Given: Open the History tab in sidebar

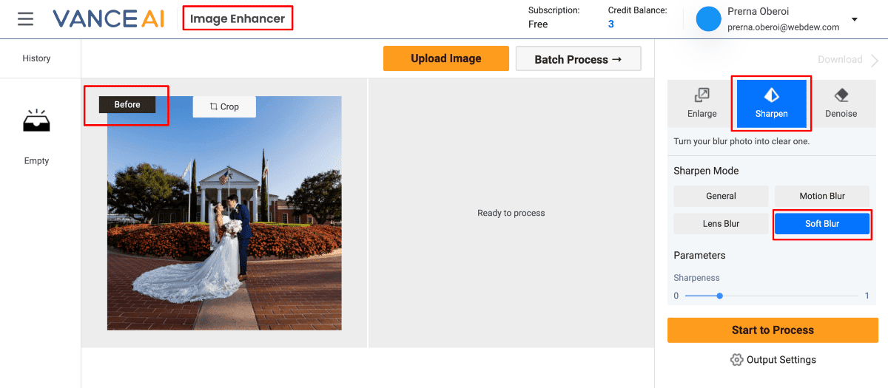Looking at the screenshot, I should pos(36,58).
